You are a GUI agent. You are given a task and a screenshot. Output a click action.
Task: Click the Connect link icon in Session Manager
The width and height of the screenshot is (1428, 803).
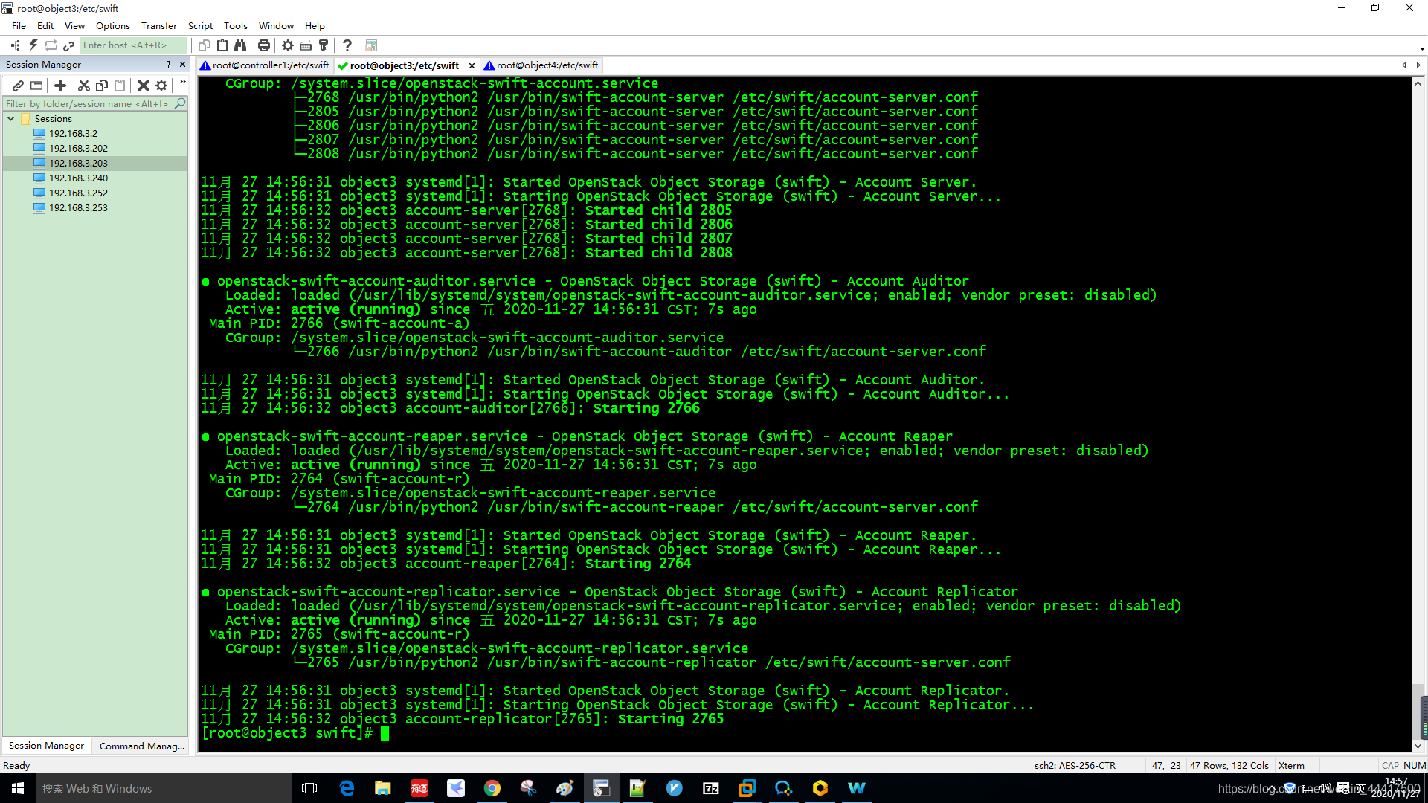click(x=19, y=86)
